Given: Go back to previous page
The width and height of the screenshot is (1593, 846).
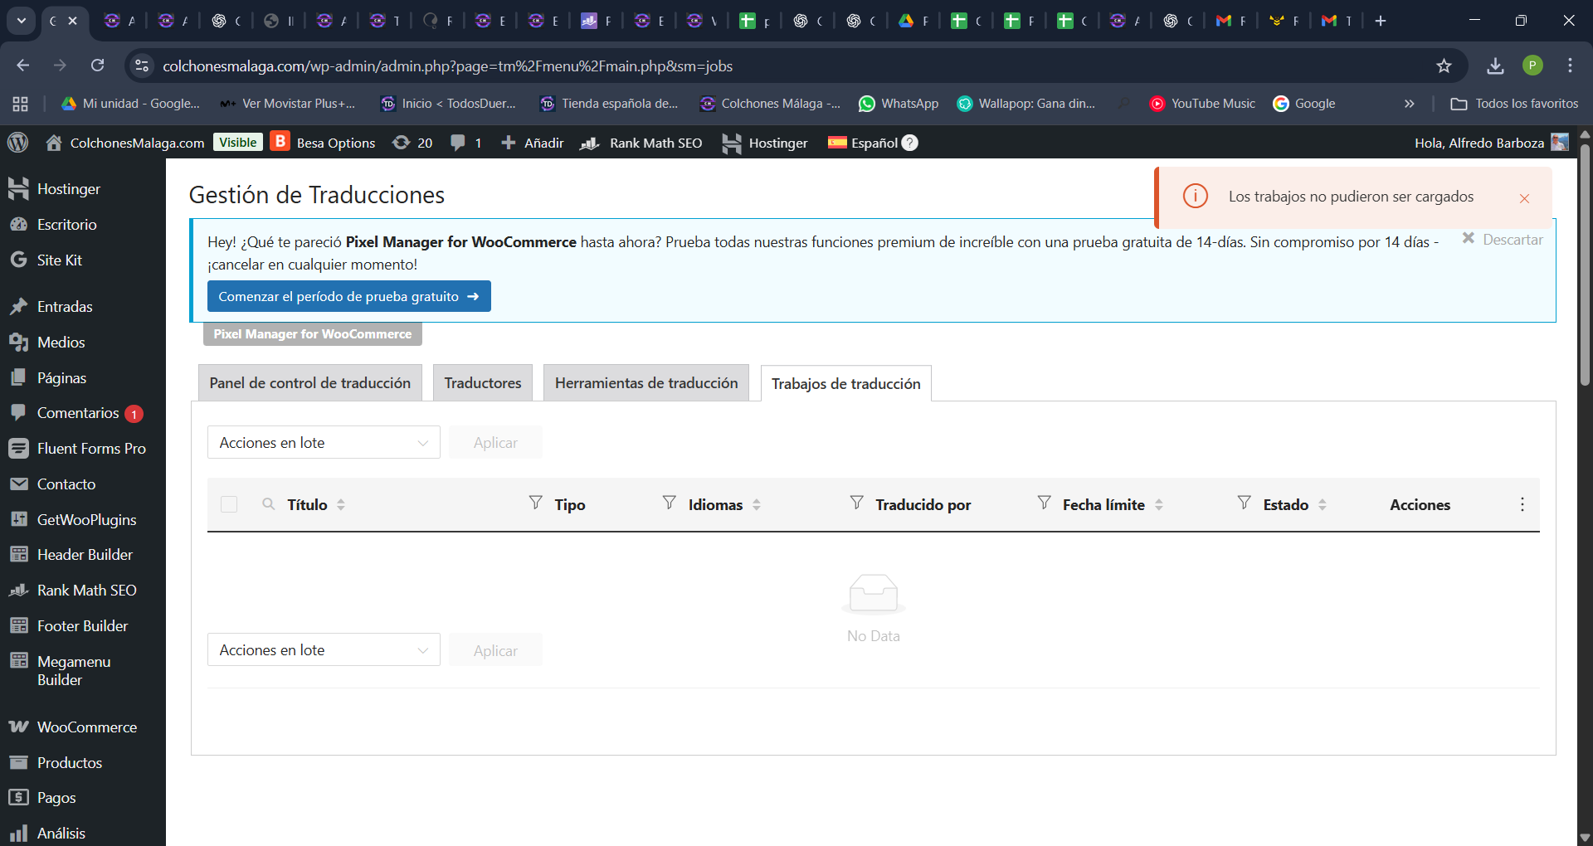Looking at the screenshot, I should pos(22,66).
